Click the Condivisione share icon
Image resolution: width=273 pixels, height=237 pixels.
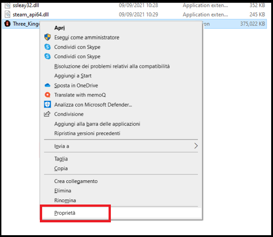(47, 114)
